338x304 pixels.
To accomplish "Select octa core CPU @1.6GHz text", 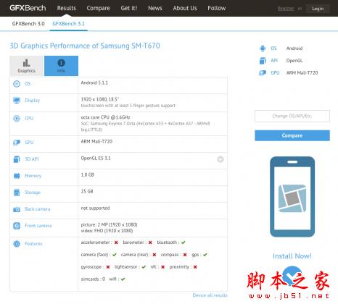I will coord(105,117).
